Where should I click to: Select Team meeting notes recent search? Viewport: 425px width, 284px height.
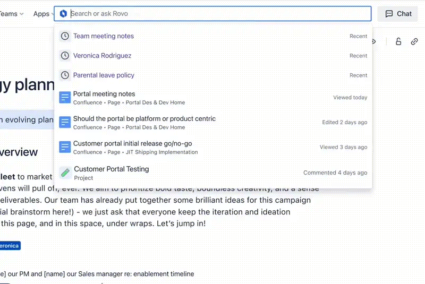104,36
